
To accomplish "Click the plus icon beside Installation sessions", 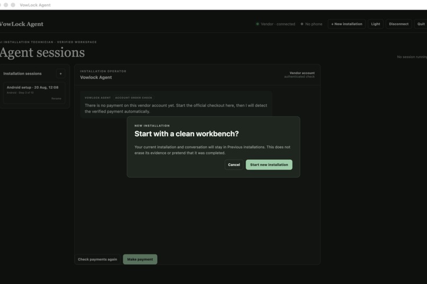I will [x=60, y=74].
